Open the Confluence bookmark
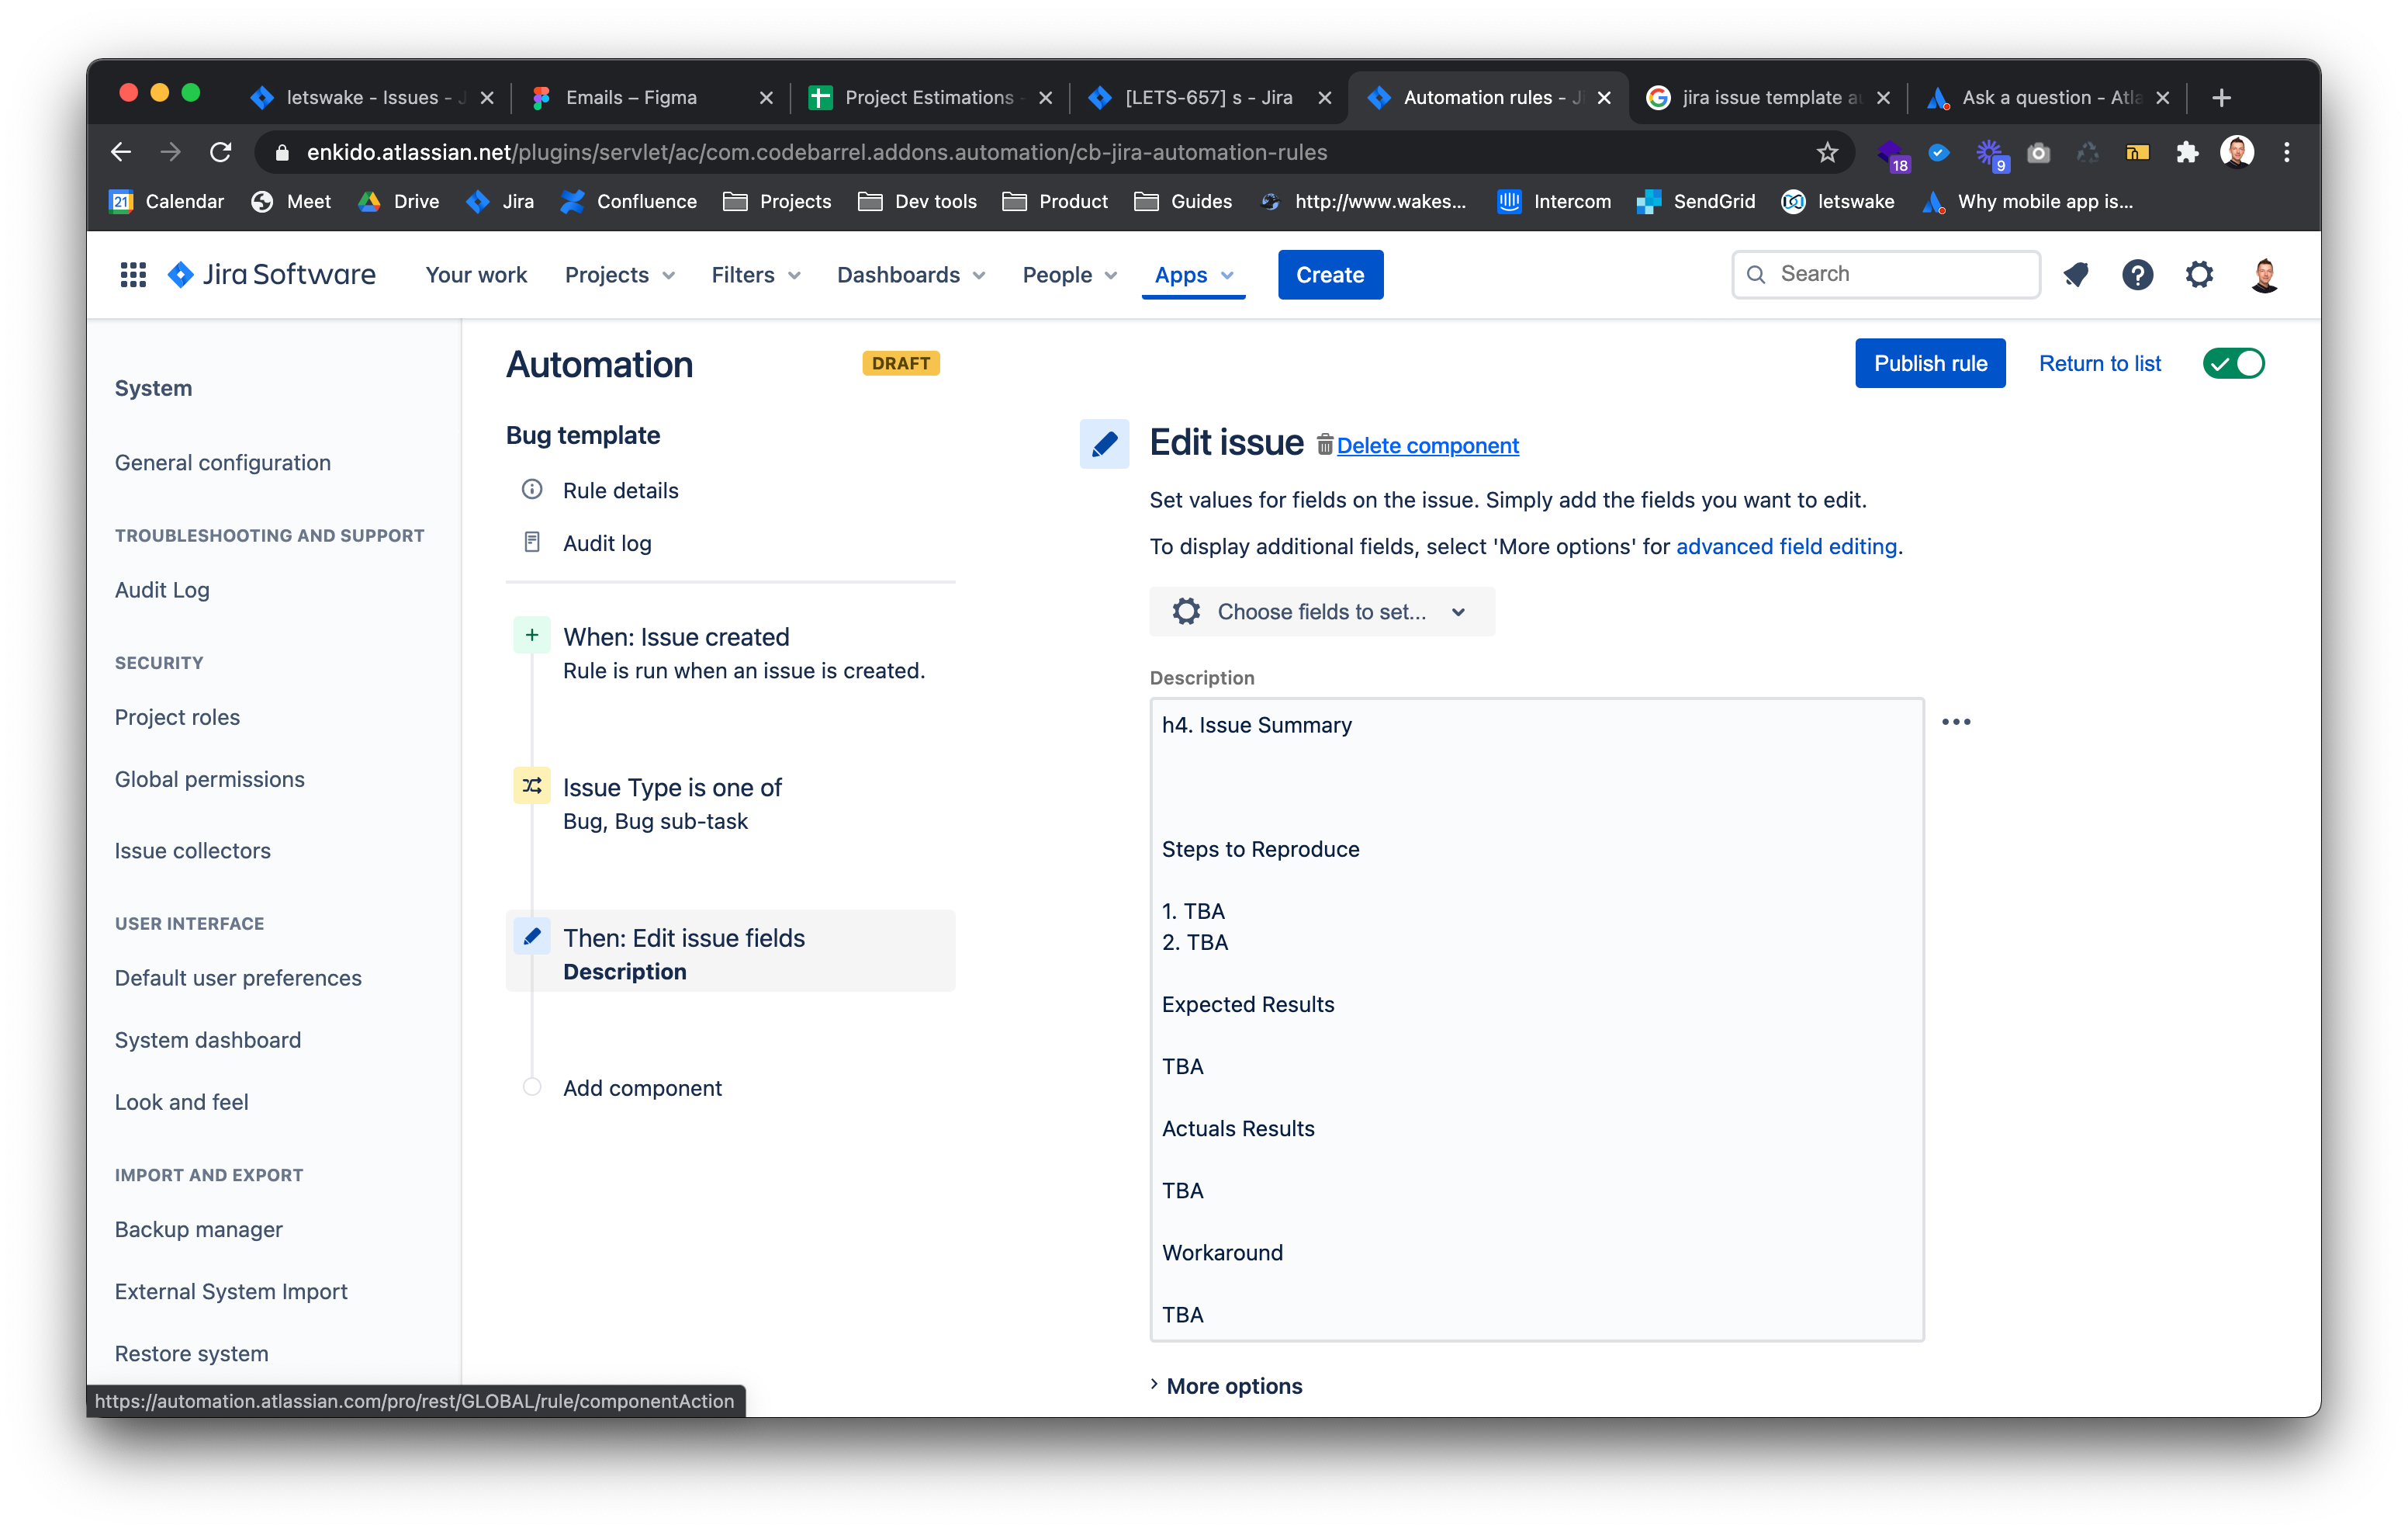 point(629,201)
